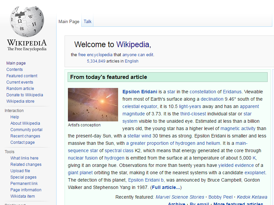Click the 'Artist's conception' caption text

[x=84, y=125]
